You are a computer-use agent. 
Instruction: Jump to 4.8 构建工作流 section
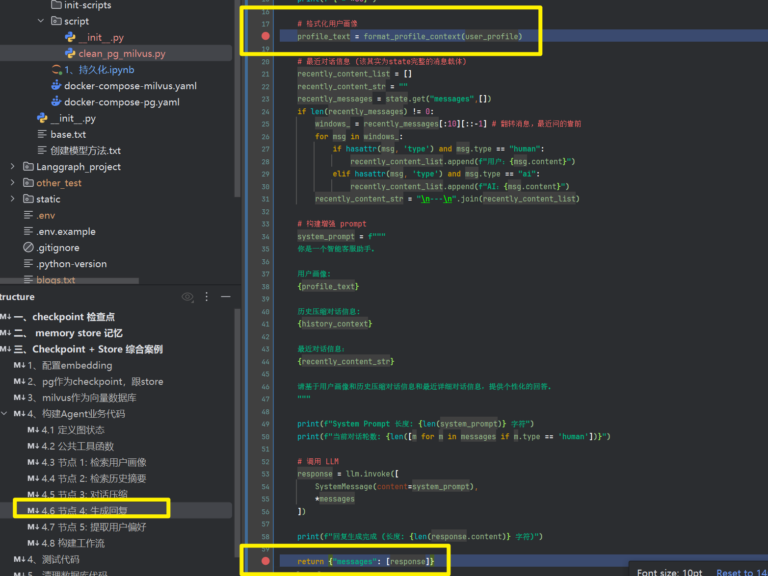pos(73,543)
